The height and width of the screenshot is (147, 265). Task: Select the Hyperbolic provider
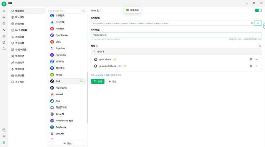67,88
